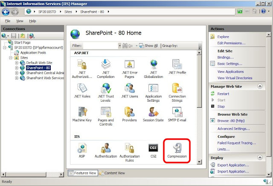Click the help question mark icon
This screenshot has height=186, width=273.
(x=264, y=11)
